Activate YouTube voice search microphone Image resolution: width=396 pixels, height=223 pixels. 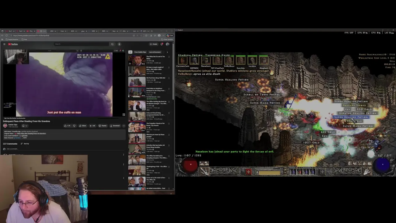(x=119, y=44)
